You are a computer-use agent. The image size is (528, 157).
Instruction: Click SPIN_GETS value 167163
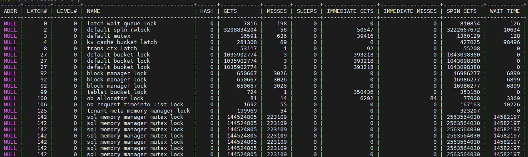(470, 104)
